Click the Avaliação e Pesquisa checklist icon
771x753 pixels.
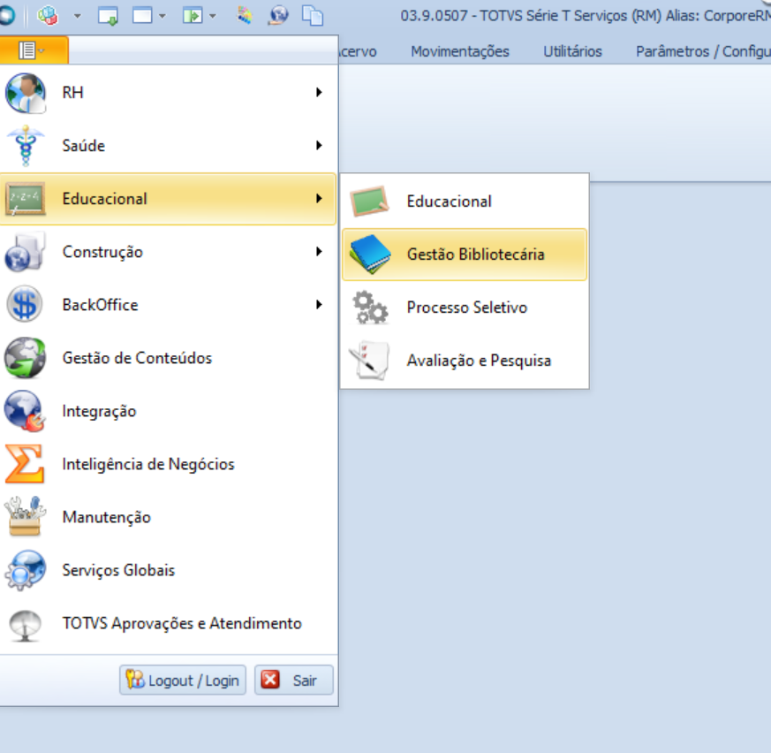370,361
